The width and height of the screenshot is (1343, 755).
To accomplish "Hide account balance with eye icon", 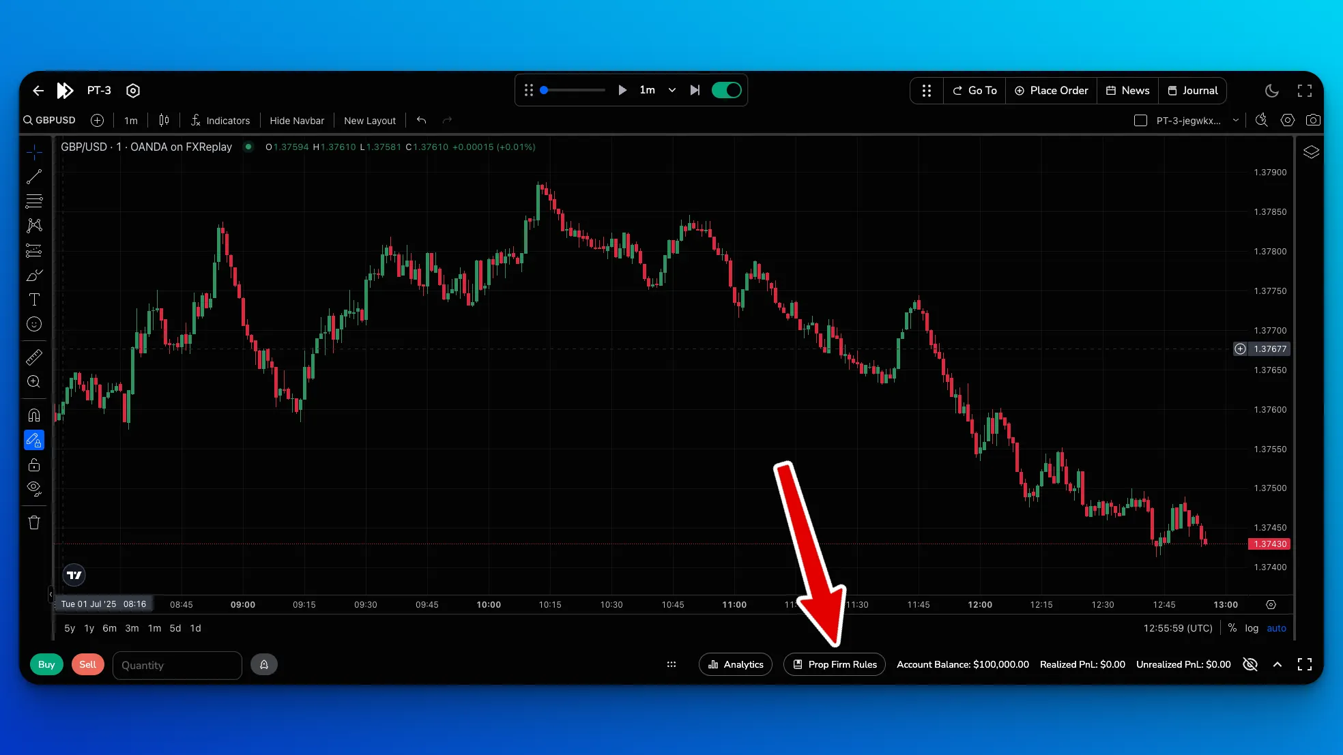I will coord(1250,664).
